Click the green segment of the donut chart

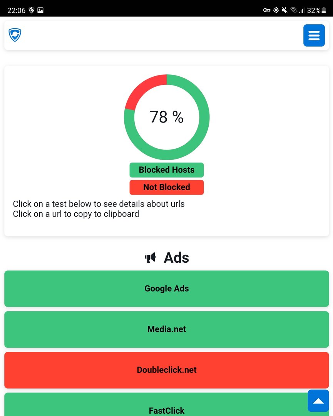point(196,138)
